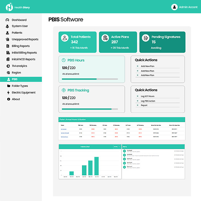Click the Health Diary logo
This screenshot has width=201, height=201.
(x=18, y=7)
